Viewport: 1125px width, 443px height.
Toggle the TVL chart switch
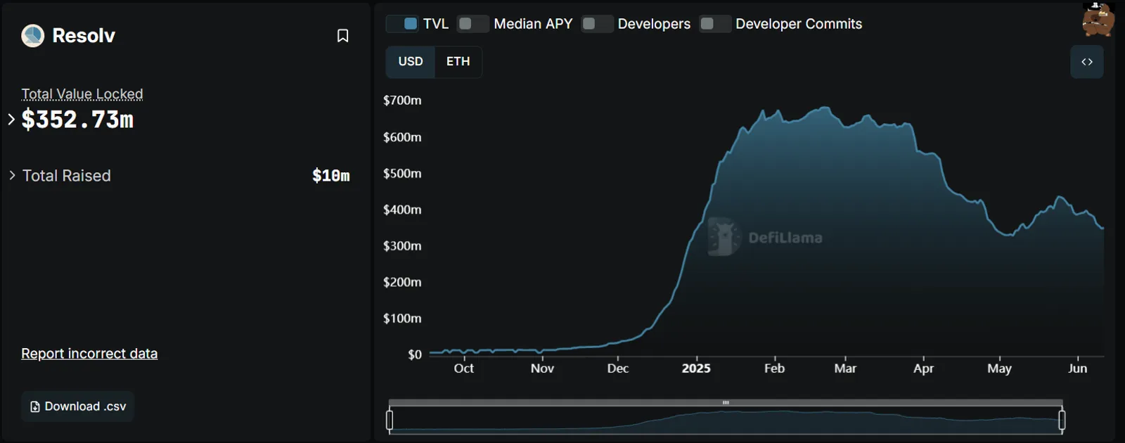pyautogui.click(x=403, y=24)
